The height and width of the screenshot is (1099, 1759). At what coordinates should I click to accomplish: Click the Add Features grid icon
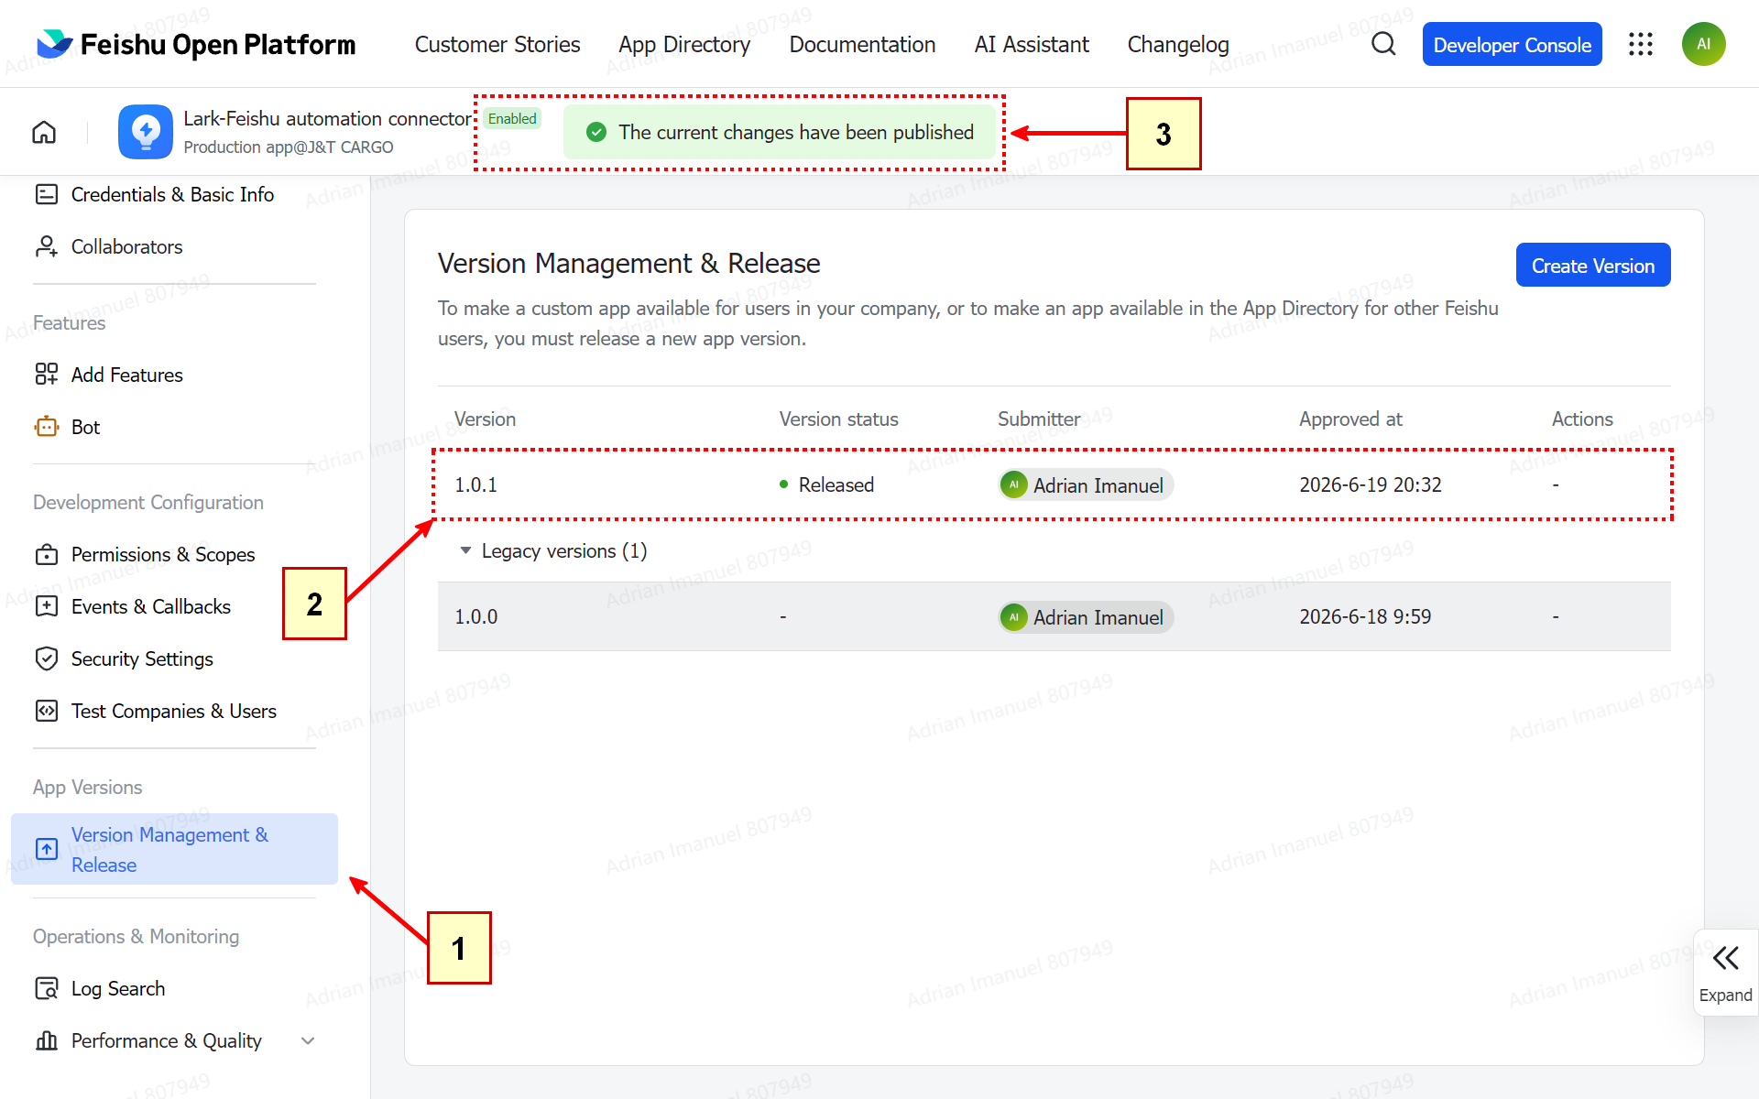pos(47,375)
